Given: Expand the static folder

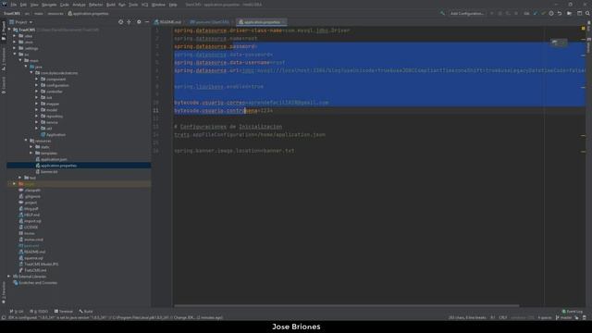Looking at the screenshot, I should click(x=31, y=147).
